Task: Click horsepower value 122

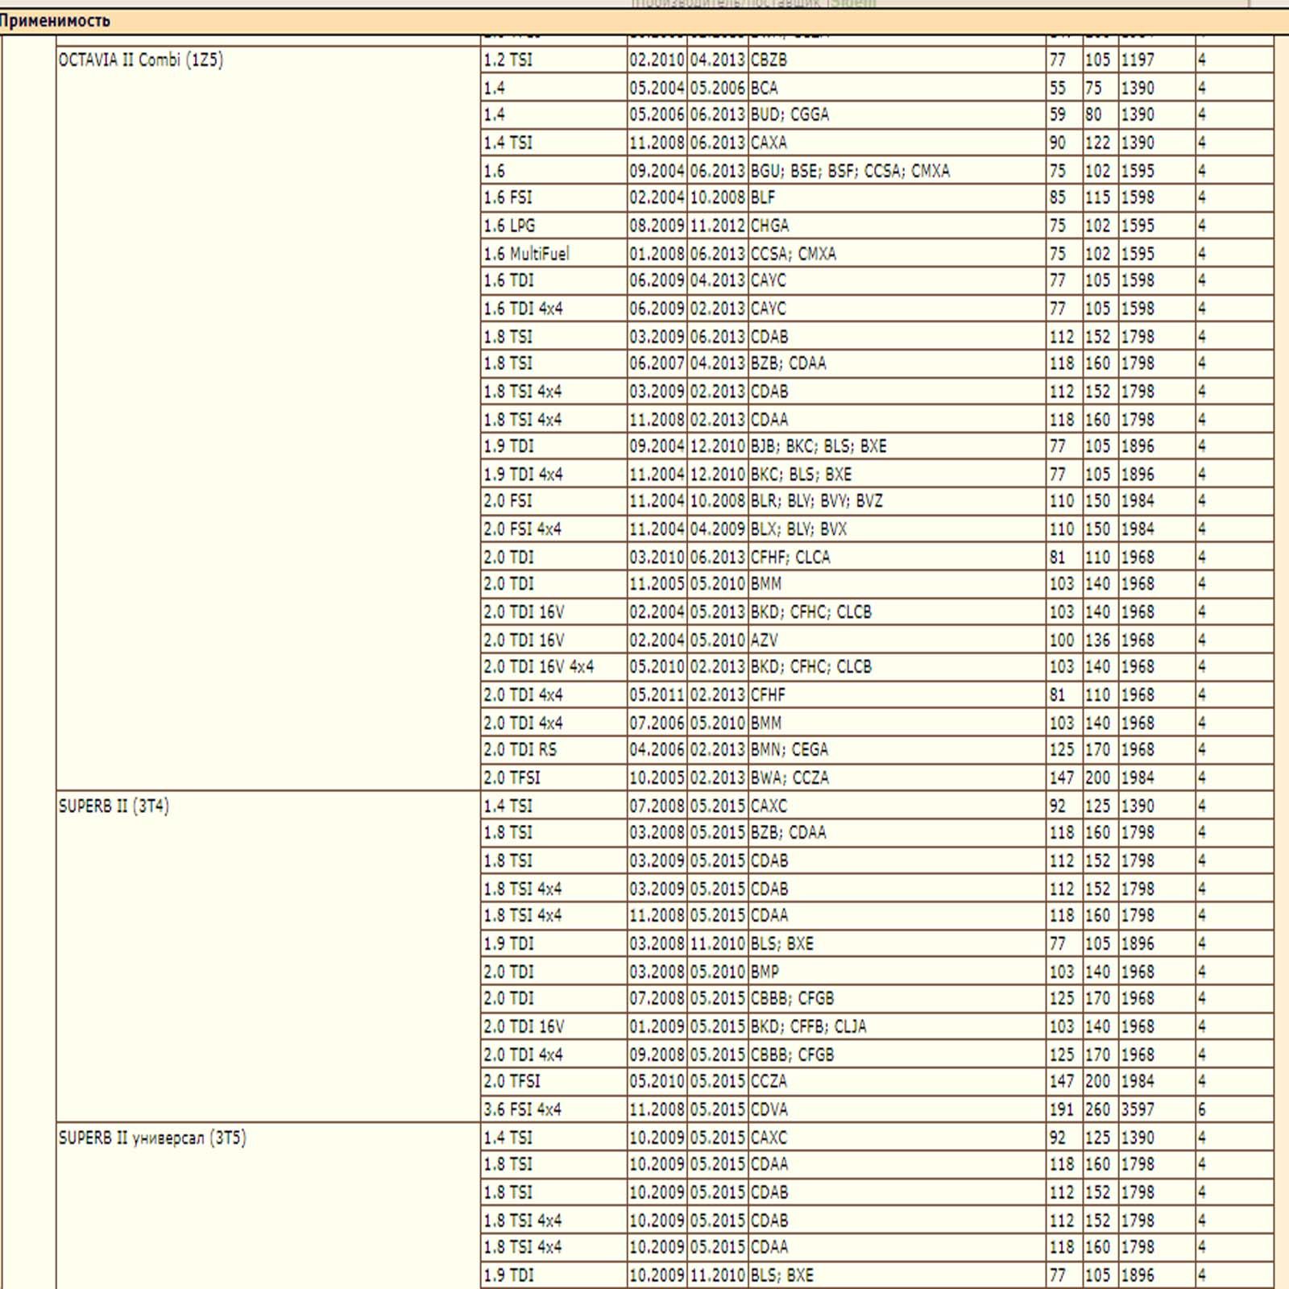Action: click(x=1099, y=143)
